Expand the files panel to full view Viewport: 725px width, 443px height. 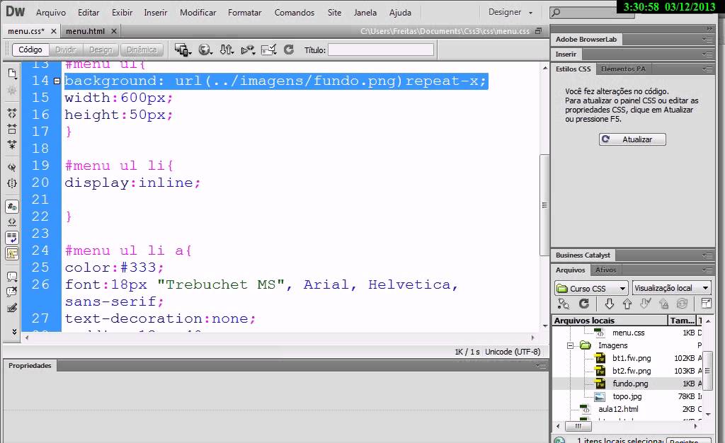(x=706, y=304)
